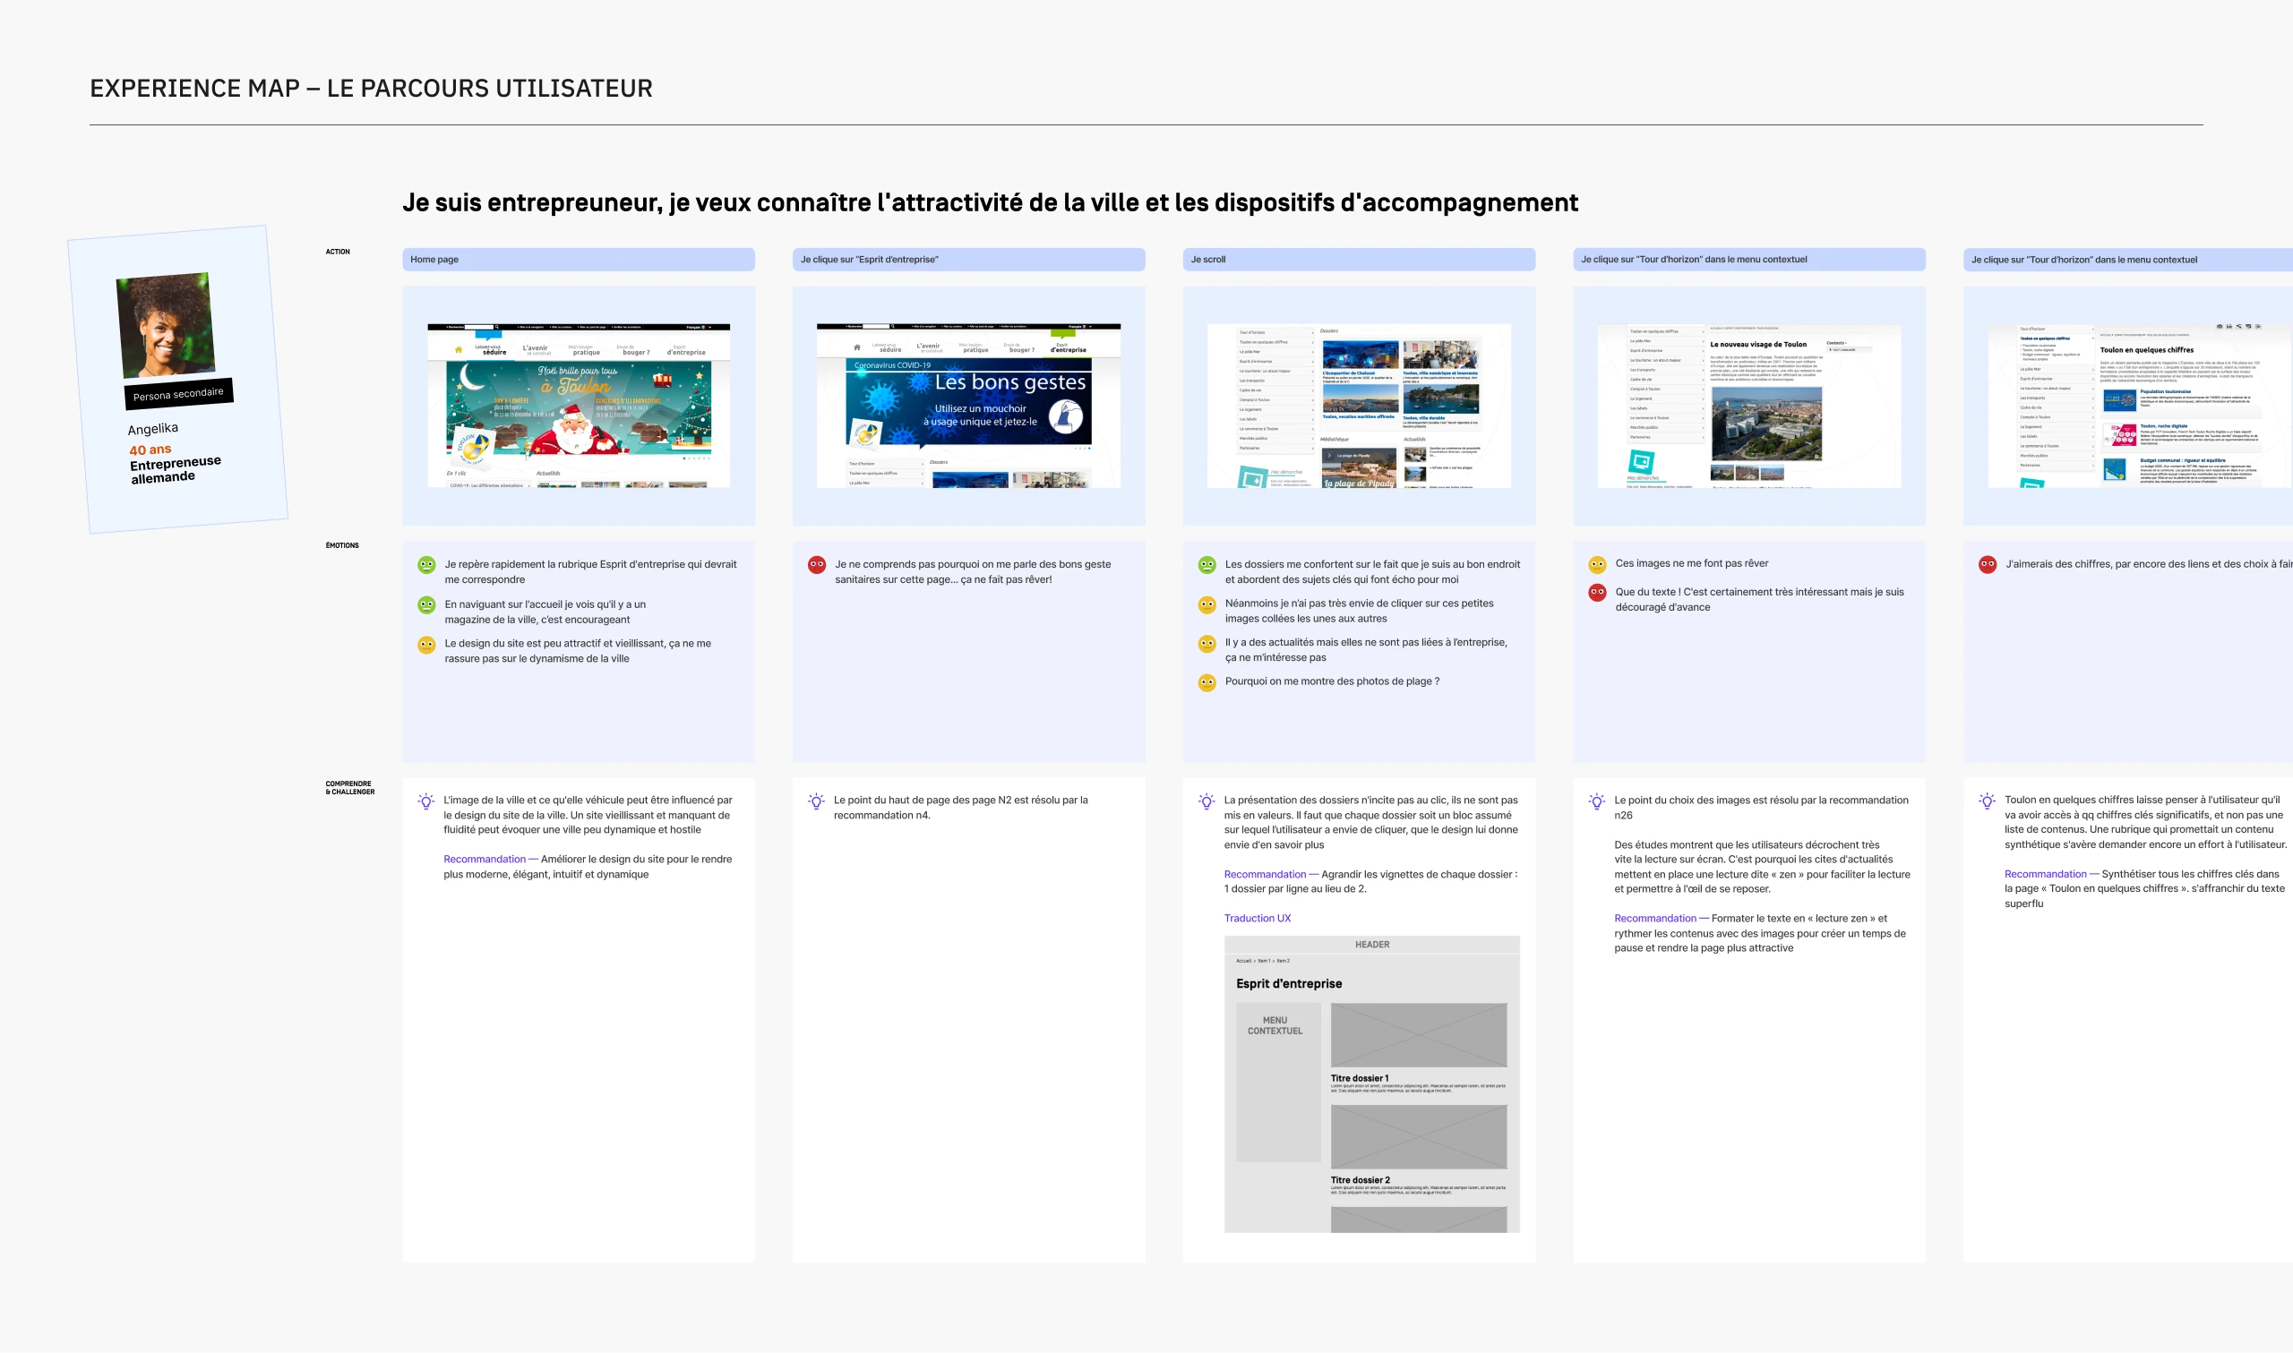The width and height of the screenshot is (2293, 1353).
Task: Click the text "Le point du haut de page des page N2"
Action: 960,808
